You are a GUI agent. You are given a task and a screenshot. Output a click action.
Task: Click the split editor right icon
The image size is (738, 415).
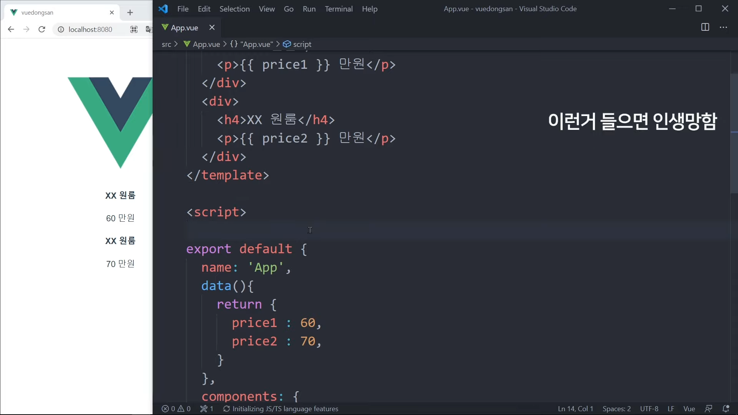(x=705, y=27)
